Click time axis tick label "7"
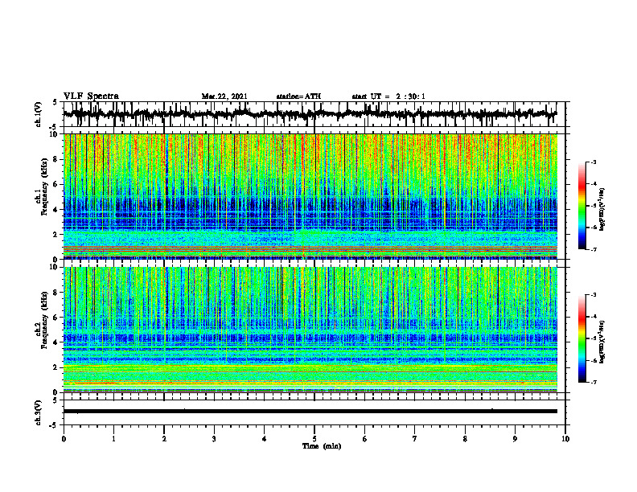The width and height of the screenshot is (637, 492). tap(415, 439)
